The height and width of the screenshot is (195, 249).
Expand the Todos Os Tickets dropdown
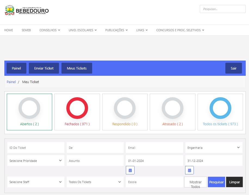[95, 182]
